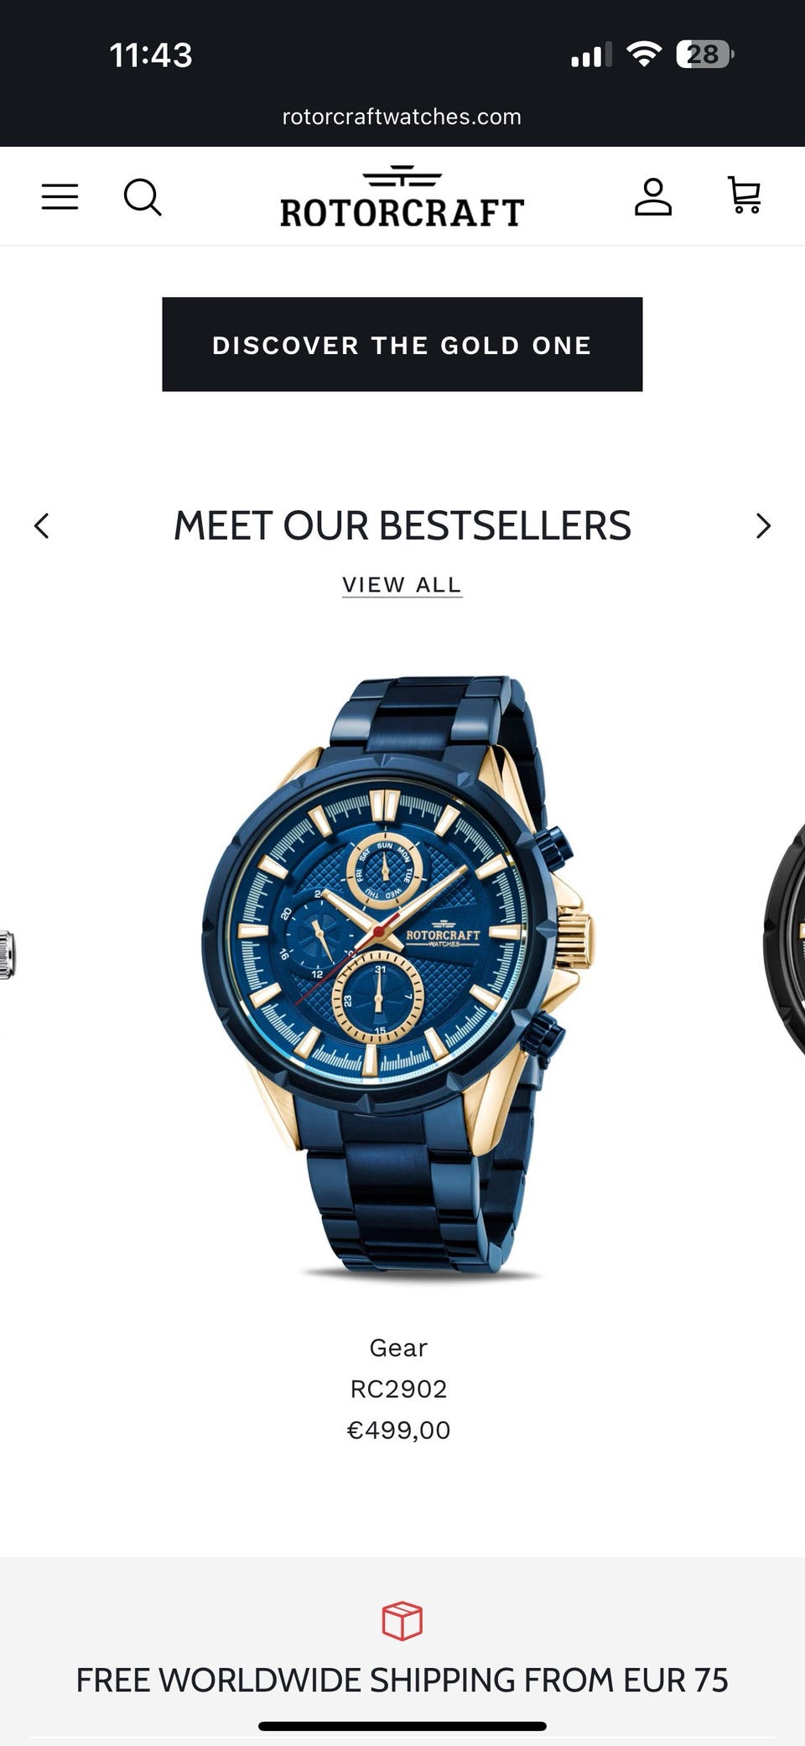Viewport: 805px width, 1746px height.
Task: Tap the red shipping box icon
Action: coord(402,1620)
